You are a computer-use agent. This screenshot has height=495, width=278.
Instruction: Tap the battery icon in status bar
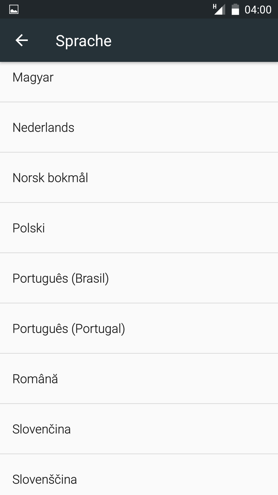coord(235,10)
